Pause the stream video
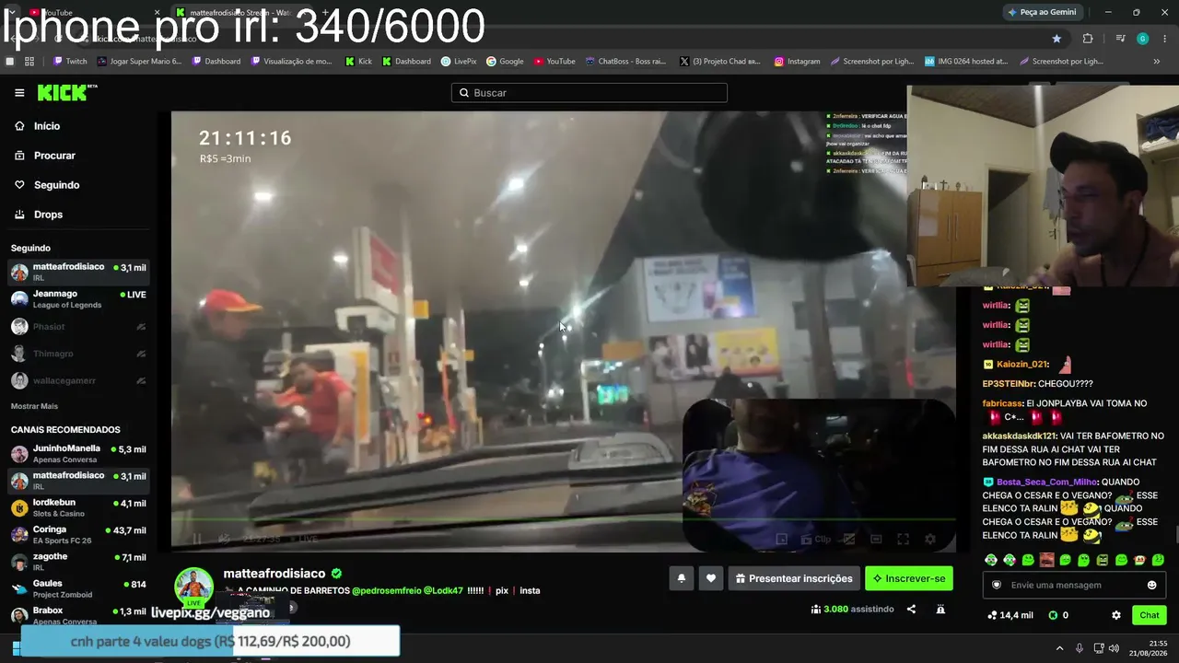 point(196,540)
